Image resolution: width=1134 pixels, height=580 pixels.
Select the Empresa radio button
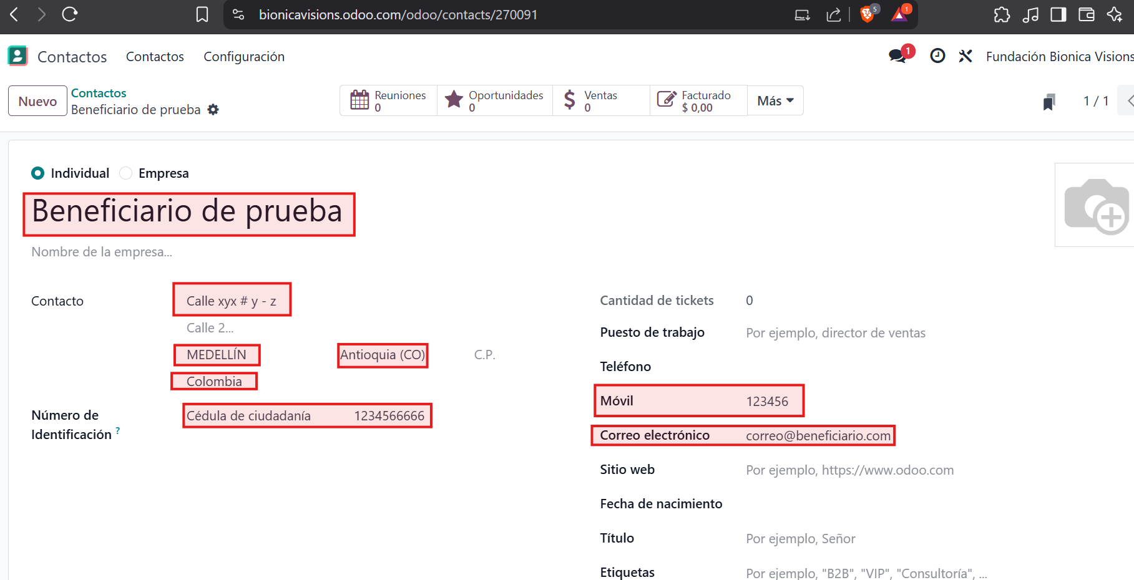(x=126, y=173)
